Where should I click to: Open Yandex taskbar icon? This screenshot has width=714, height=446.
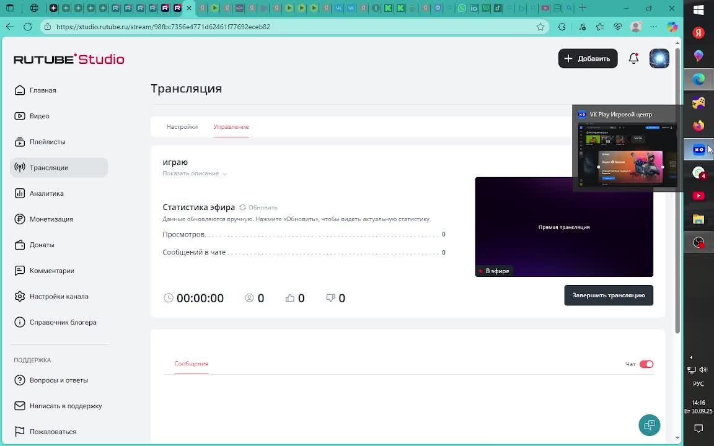point(699,32)
